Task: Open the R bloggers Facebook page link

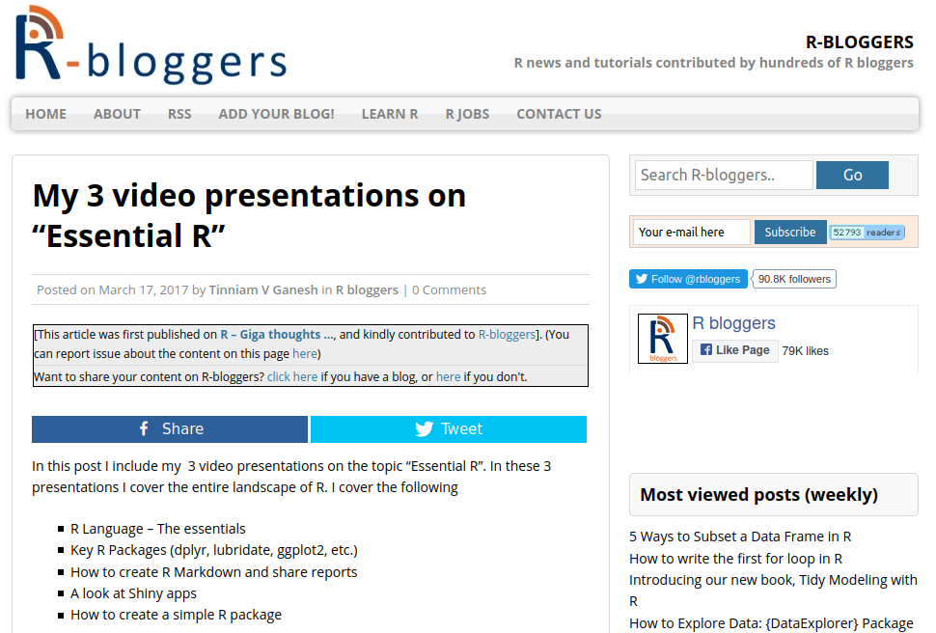Action: (733, 323)
